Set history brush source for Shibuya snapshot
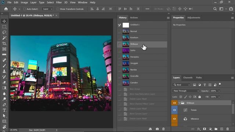The width and height of the screenshot is (235, 132). coord(119,44)
